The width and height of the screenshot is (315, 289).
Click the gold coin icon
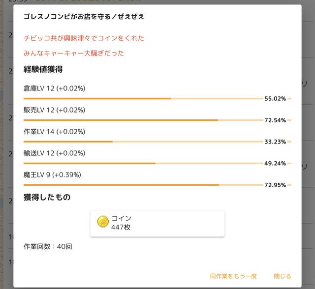coord(103,222)
